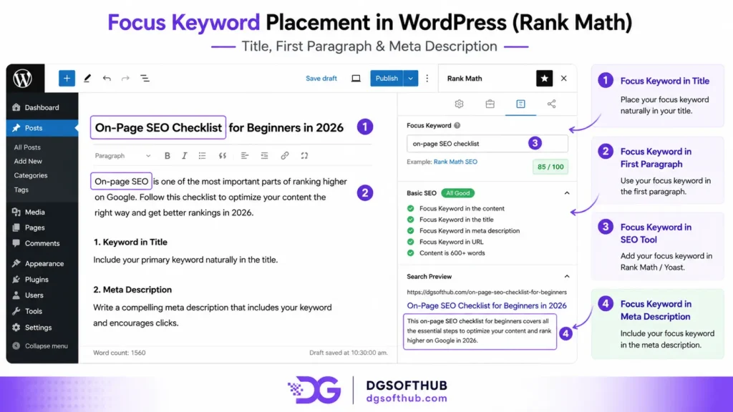
Task: Click 'Focus Keyword in meta description' check
Action: (463, 231)
